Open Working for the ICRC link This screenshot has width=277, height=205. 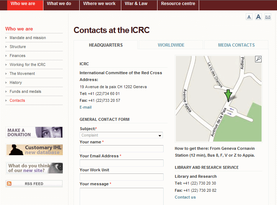click(28, 65)
